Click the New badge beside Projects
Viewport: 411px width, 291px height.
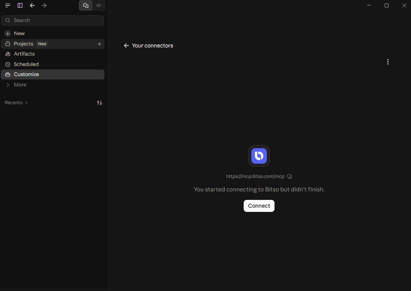(x=42, y=44)
